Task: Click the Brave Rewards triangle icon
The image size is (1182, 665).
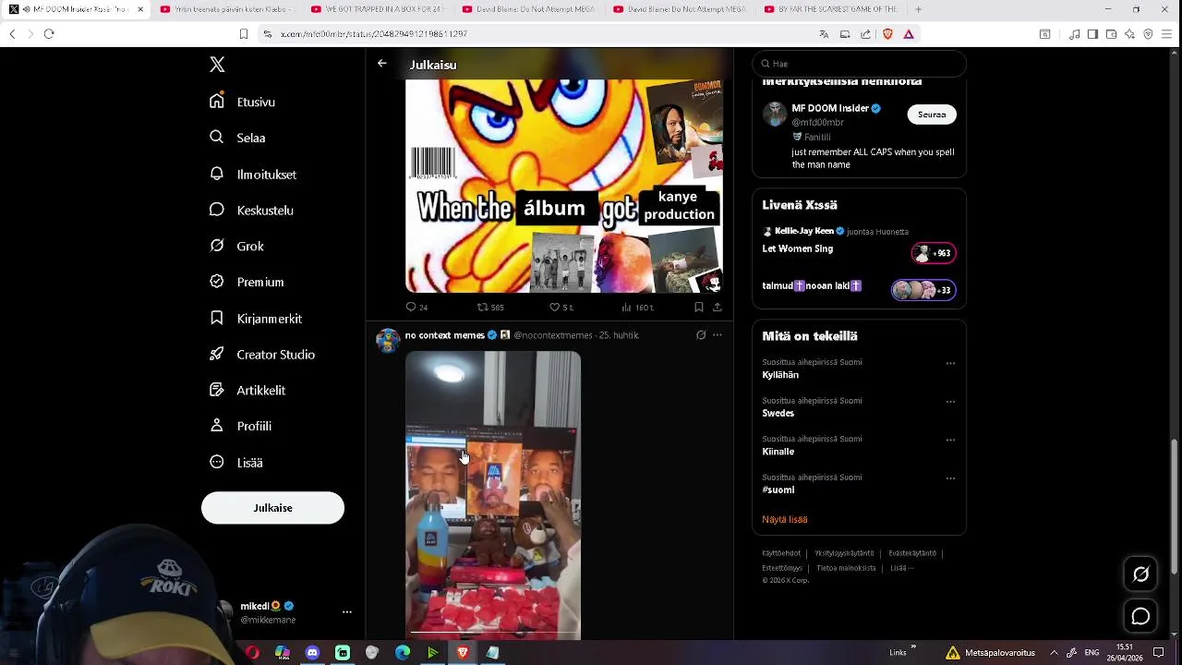Action: point(909,34)
